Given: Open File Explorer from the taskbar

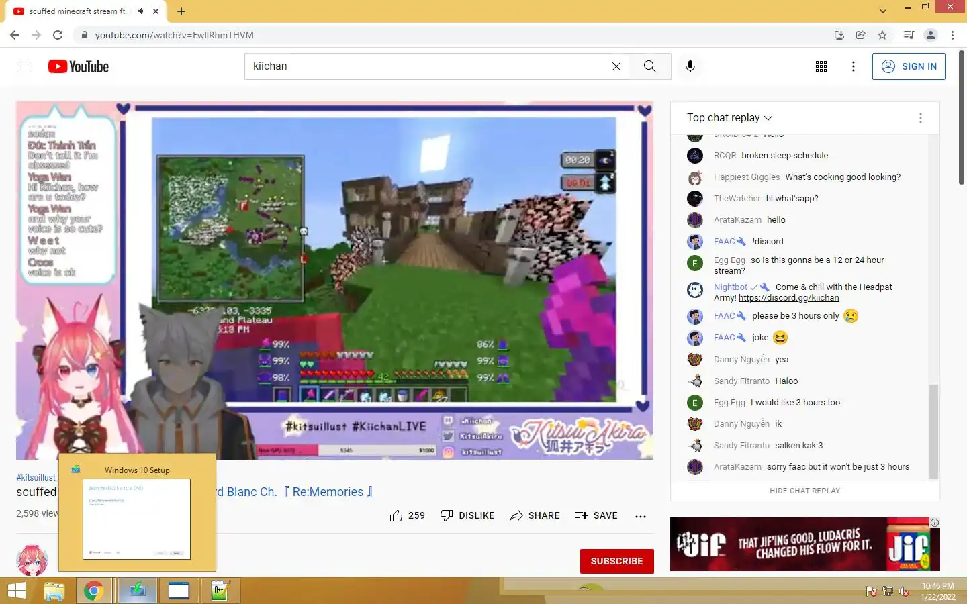Looking at the screenshot, I should [54, 591].
